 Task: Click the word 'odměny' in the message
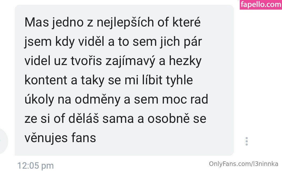click(x=97, y=100)
